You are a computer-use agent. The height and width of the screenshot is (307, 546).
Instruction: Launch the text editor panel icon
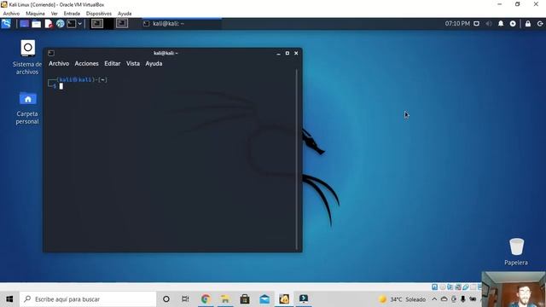[49, 24]
